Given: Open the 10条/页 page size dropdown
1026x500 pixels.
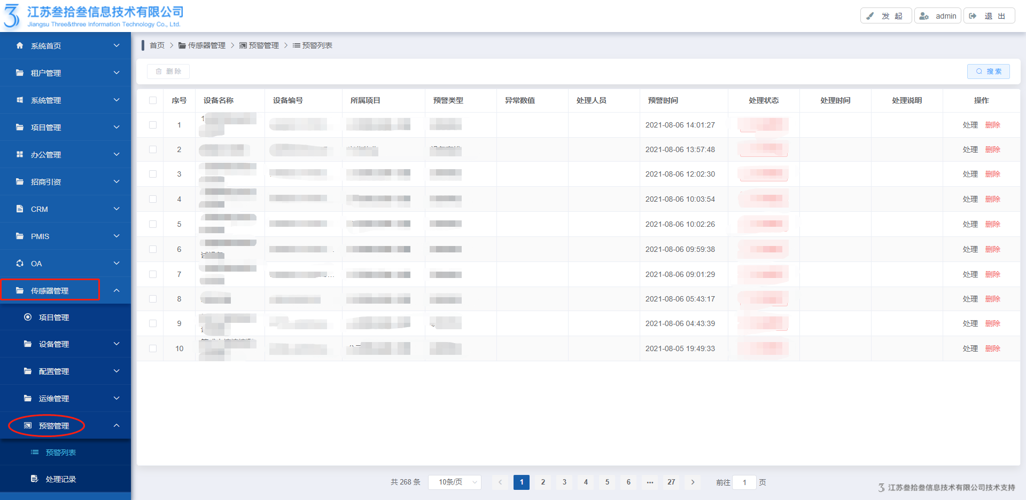Looking at the screenshot, I should 455,482.
